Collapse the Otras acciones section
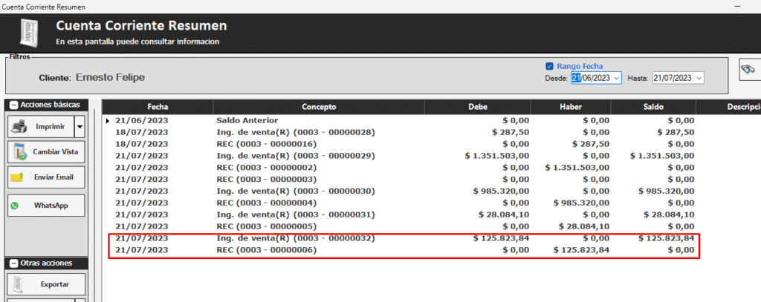The image size is (761, 302). tap(13, 263)
